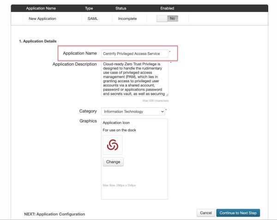
Task: Click the Incomplete status cell
Action: (127, 18)
